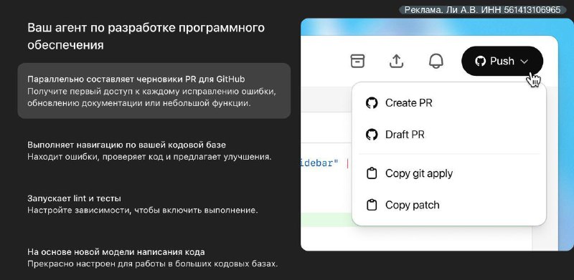Click GitHub icon beside Draft PR
Screen dimensions: 574x280
click(x=372, y=135)
